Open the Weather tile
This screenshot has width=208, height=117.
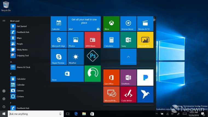click(x=76, y=57)
